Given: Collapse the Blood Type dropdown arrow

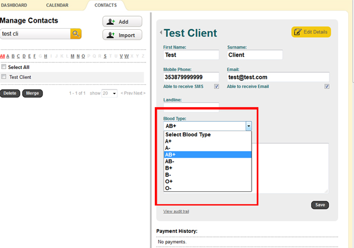Looking at the screenshot, I should (x=249, y=126).
